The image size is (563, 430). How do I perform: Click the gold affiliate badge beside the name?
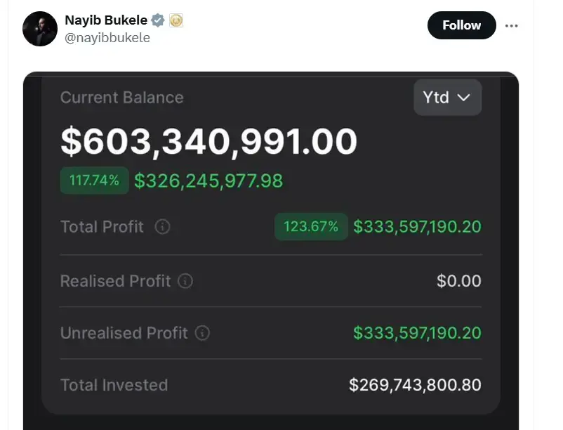pos(176,20)
